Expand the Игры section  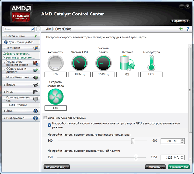pos(5,92)
